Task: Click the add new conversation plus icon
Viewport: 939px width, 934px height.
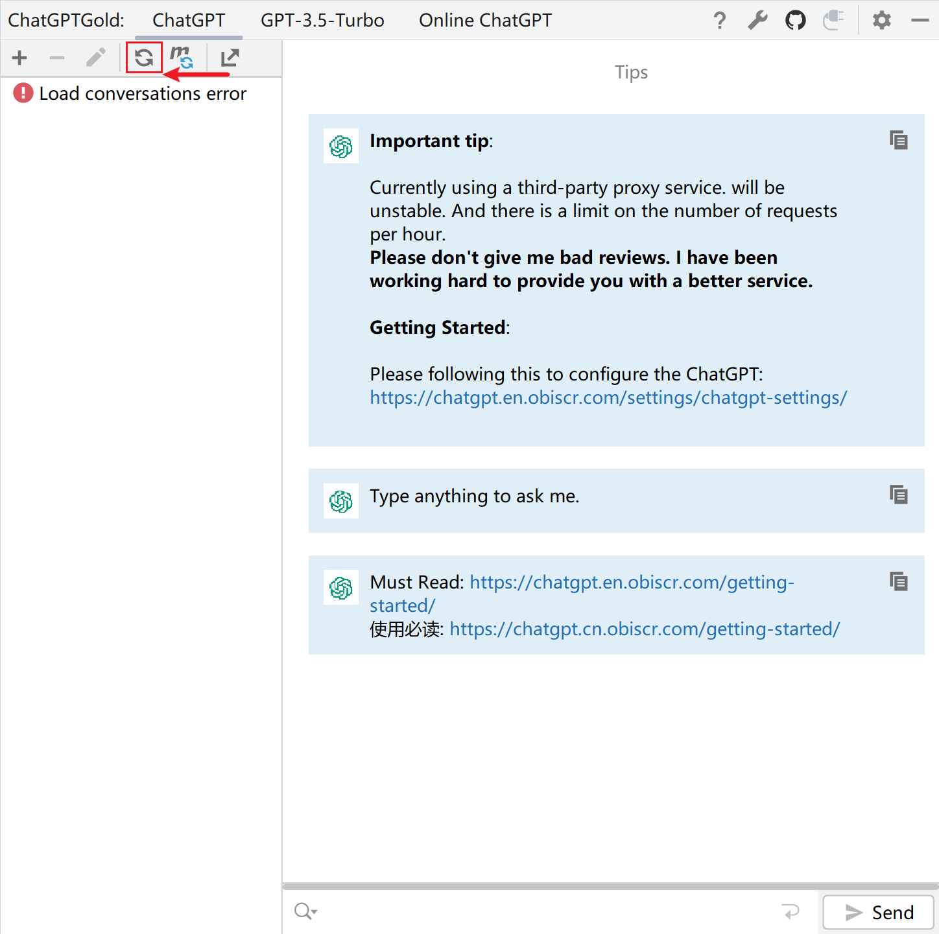Action: pos(19,58)
